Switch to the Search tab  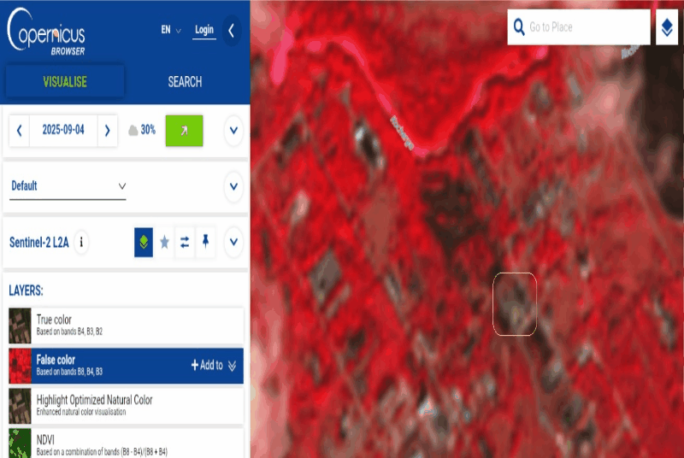185,82
